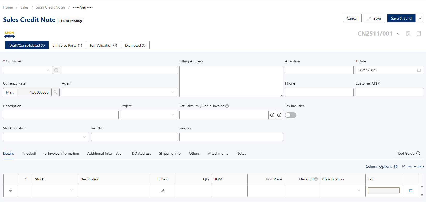Click the row drag handle icon
This screenshot has height=202, width=426.
pyautogui.click(x=11, y=190)
